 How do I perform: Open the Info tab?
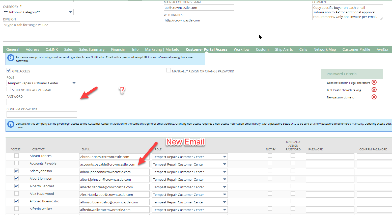[135, 49]
